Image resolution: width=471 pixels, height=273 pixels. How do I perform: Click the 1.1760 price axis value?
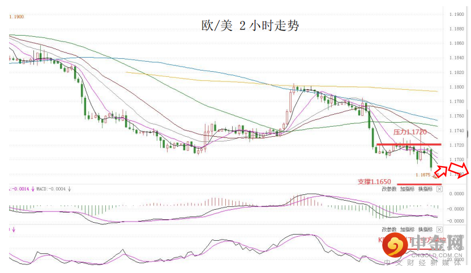(x=457, y=116)
